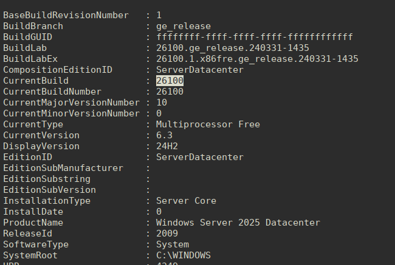This screenshot has height=265, width=395.
Task: Select the Windows Server 2025 Datacenter value
Action: (238, 223)
